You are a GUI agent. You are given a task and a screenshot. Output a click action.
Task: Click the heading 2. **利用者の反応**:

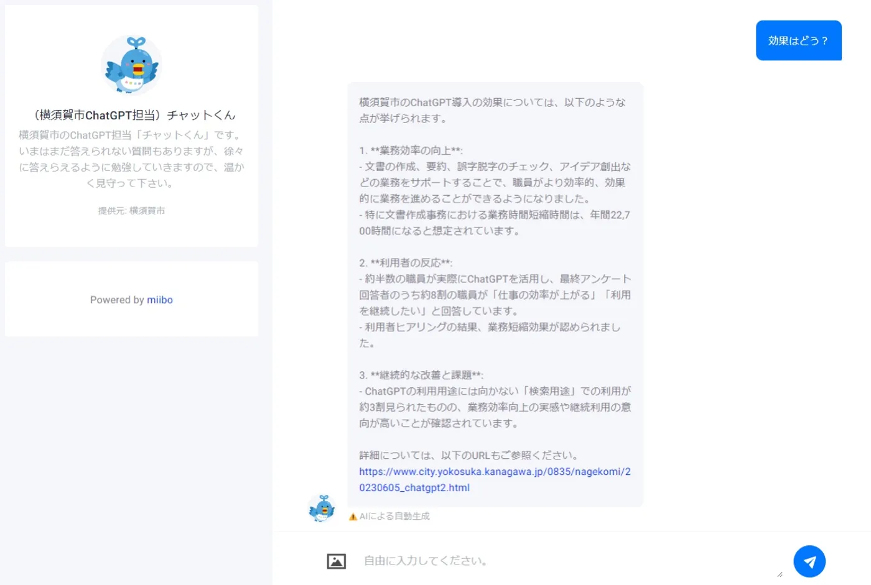(x=406, y=263)
